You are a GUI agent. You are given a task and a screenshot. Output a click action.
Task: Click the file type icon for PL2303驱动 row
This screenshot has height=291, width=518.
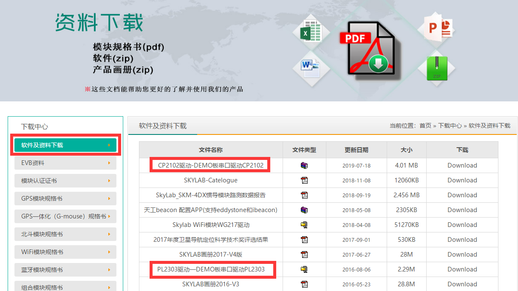pyautogui.click(x=304, y=269)
